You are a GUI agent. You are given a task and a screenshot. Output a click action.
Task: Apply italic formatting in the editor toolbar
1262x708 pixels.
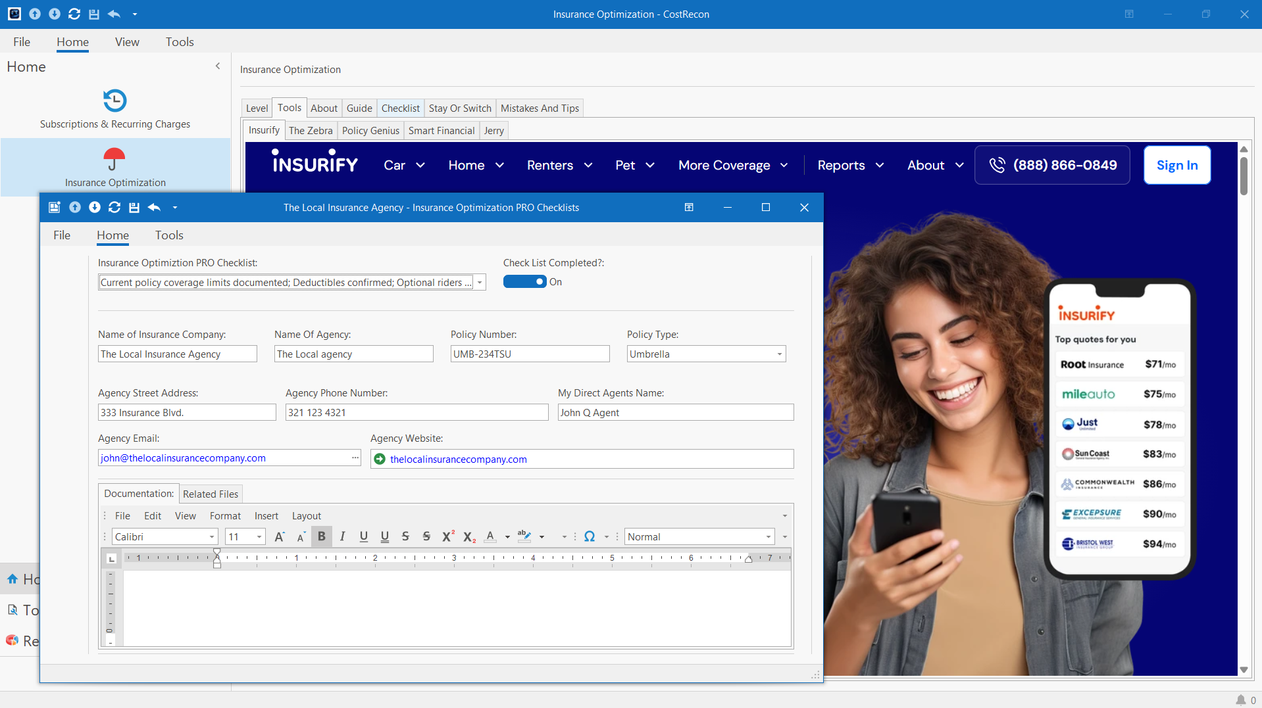[x=342, y=536]
